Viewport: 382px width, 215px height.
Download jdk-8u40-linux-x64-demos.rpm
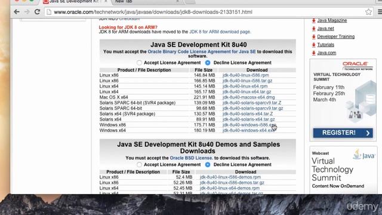tap(229, 188)
